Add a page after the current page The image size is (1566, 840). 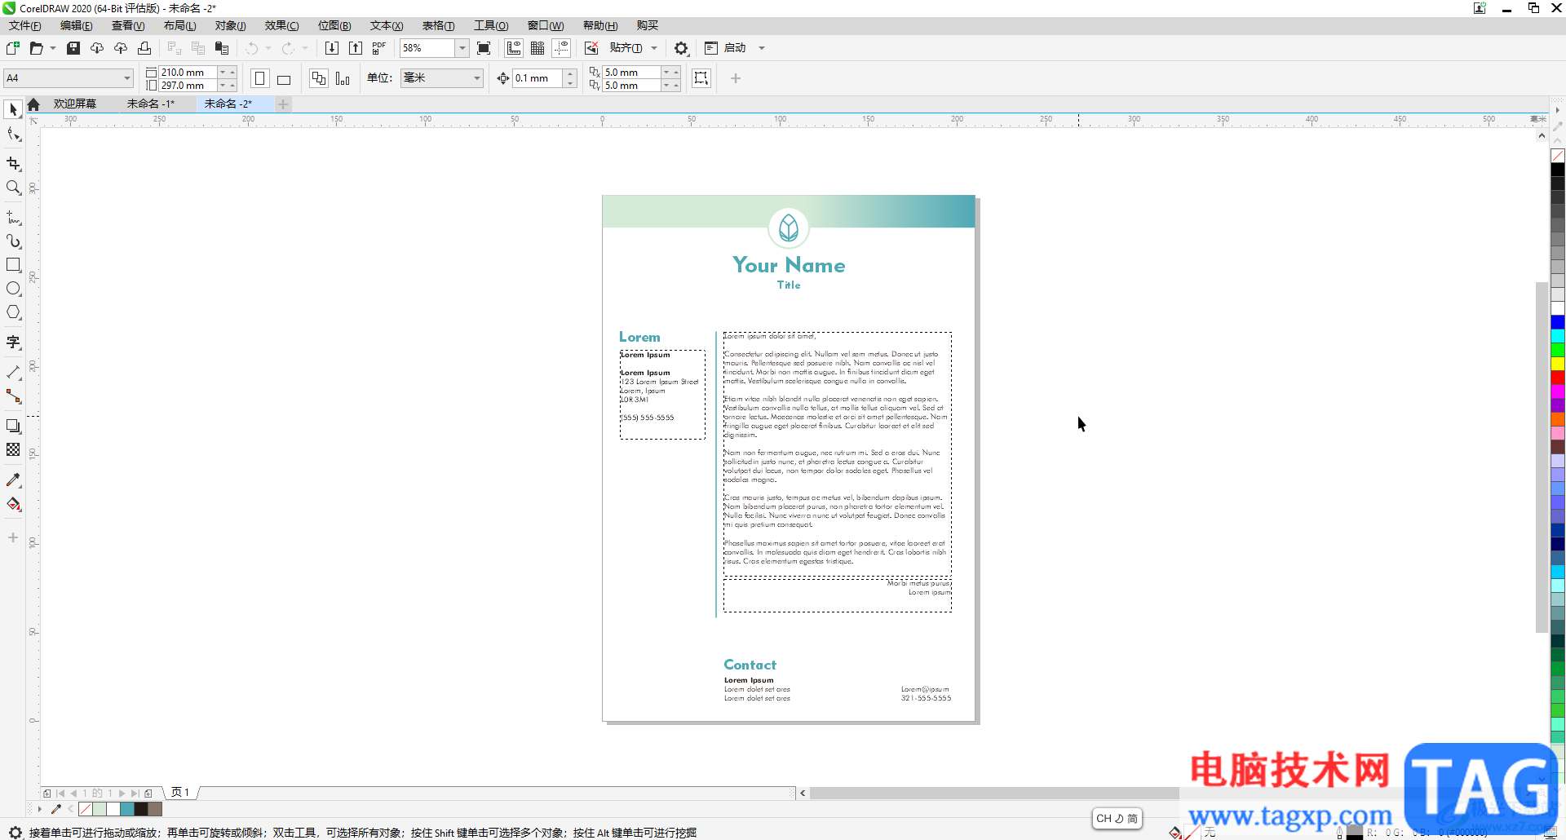148,793
